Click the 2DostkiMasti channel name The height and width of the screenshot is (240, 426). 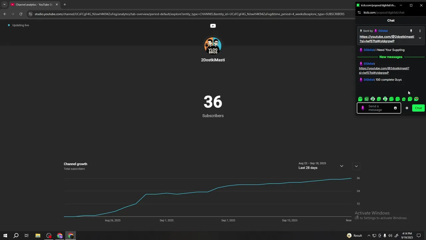pos(213,60)
